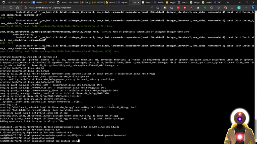This screenshot has width=257, height=144.
Task: Switch to the reddit tab
Action: [25, 2]
